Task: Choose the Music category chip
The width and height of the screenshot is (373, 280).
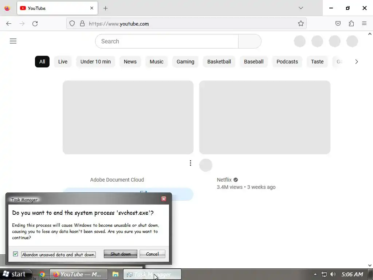Action: [157, 62]
